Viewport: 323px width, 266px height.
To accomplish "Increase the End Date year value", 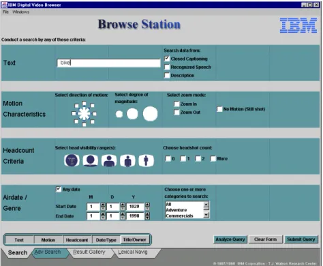I will [147, 214].
